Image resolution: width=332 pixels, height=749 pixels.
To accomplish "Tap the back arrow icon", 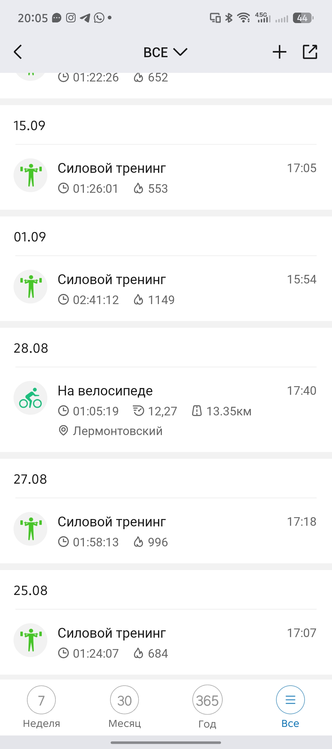I will point(18,52).
